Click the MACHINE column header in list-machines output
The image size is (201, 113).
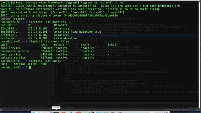6,25
